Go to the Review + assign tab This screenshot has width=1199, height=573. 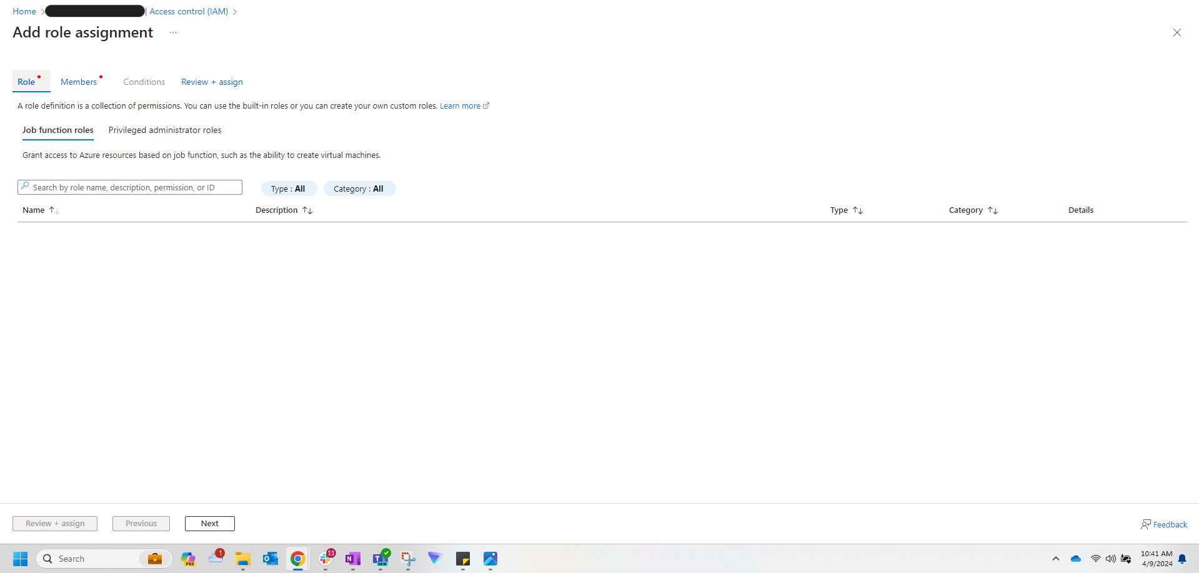(x=212, y=82)
